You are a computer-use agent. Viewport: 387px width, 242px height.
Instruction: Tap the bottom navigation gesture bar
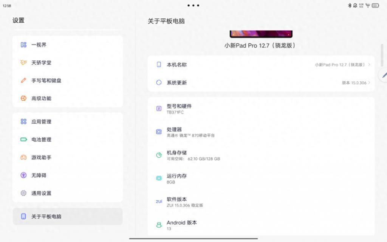(x=193, y=239)
